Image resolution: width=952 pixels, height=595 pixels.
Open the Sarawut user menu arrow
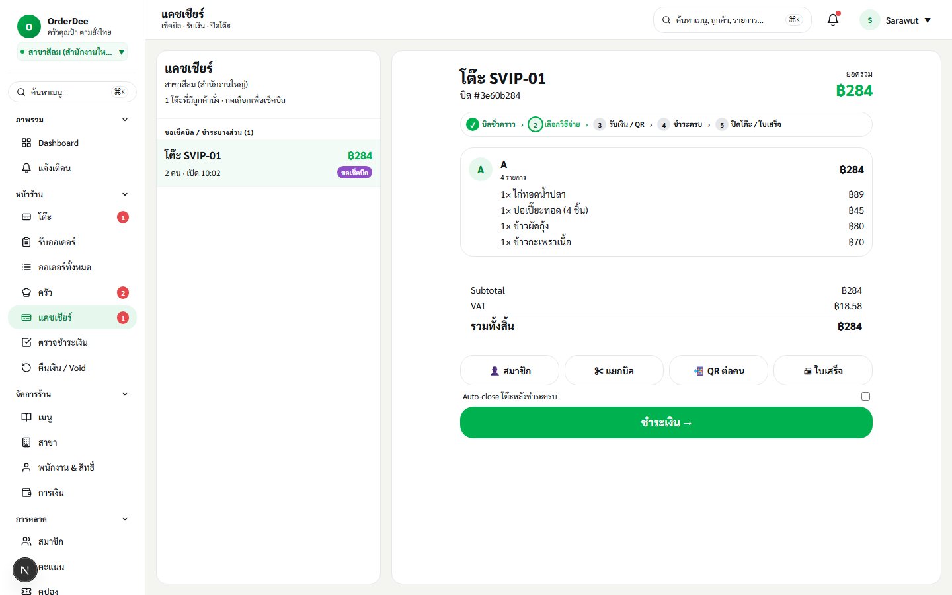point(928,20)
